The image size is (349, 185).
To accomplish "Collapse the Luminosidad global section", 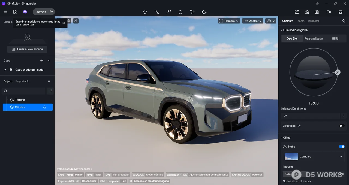I will tap(281, 30).
